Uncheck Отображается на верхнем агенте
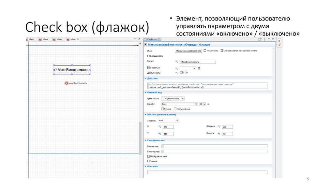334x187 pixels. coord(222,50)
